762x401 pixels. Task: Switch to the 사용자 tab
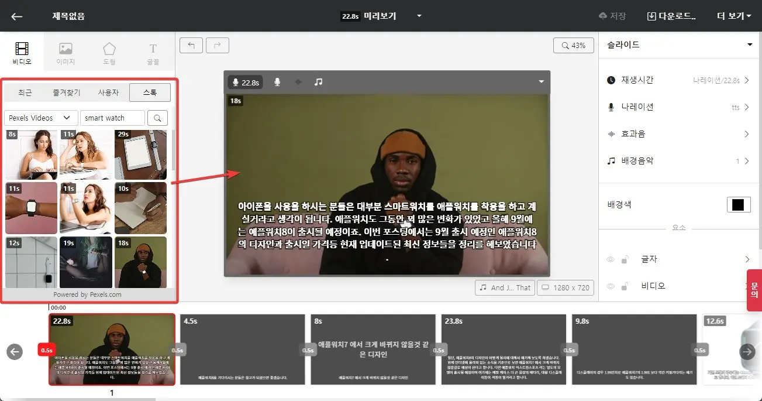click(x=108, y=92)
